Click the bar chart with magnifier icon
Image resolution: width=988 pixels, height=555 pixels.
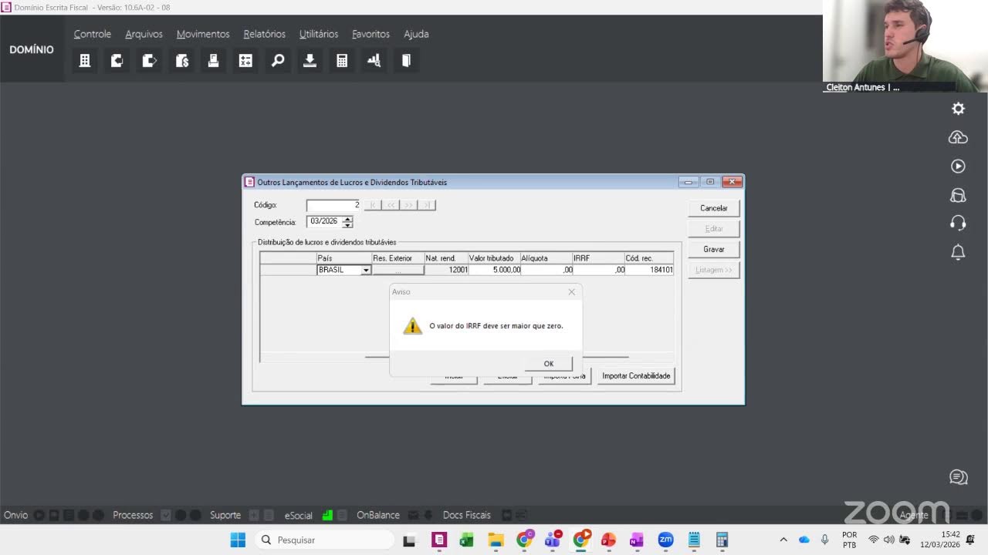point(374,60)
